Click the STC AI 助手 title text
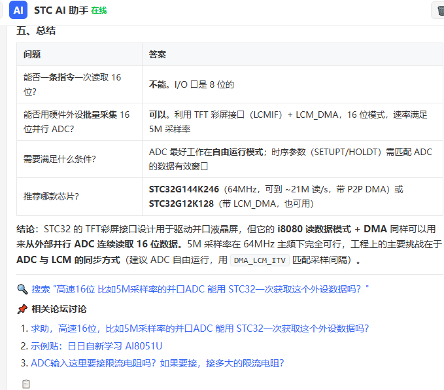The width and height of the screenshot is (444, 390). [x=61, y=10]
